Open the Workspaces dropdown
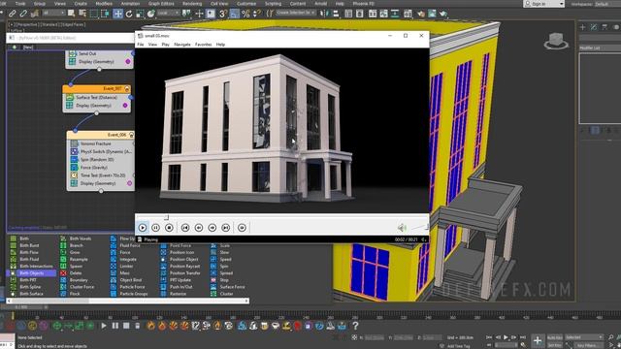 point(608,4)
